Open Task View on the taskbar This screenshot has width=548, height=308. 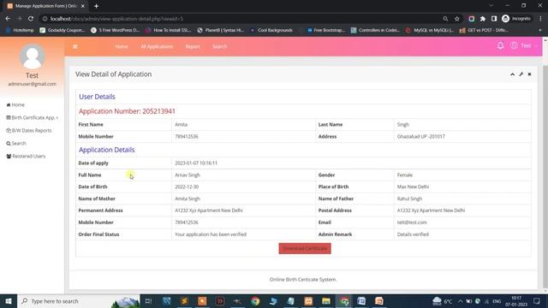tap(148, 301)
